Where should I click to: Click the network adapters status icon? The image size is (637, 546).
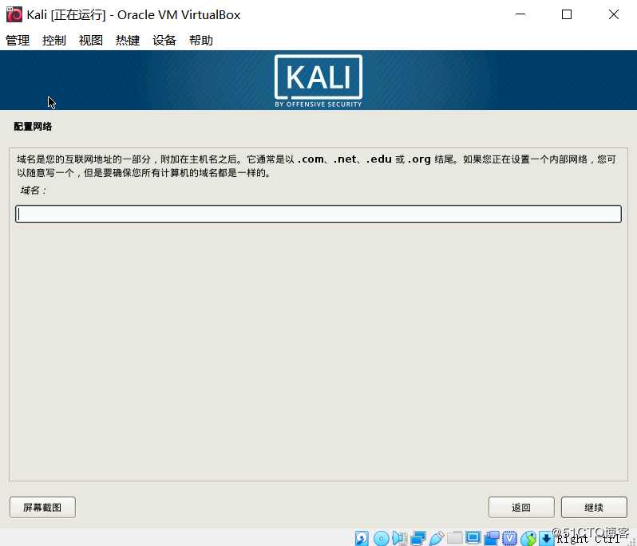pos(418,538)
